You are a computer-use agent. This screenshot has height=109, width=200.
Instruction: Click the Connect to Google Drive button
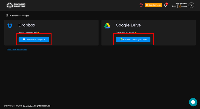point(133,39)
